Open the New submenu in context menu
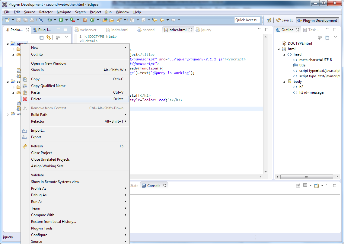The image size is (344, 244). point(75,48)
